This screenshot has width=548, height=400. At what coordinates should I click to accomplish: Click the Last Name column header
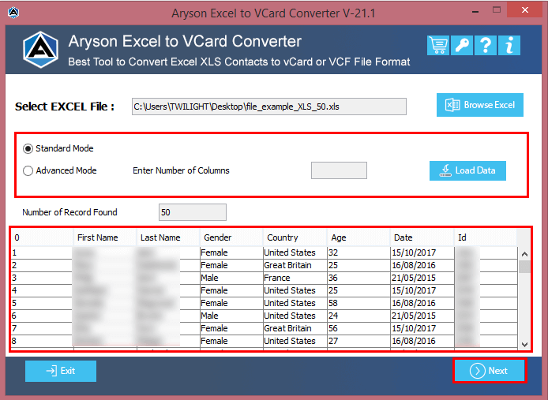coord(168,238)
